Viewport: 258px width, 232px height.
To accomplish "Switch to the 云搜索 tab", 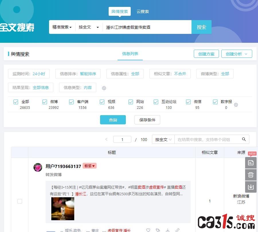I will 143,11.
